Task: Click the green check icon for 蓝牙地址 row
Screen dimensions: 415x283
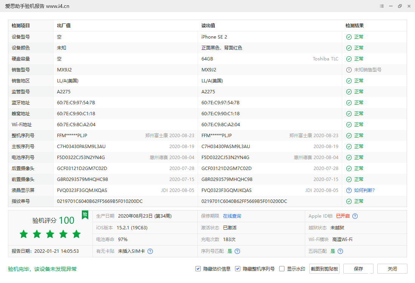Action: tap(349, 103)
